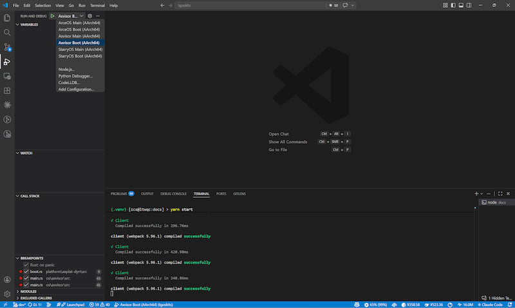
Task: Go back with the left arrow
Action: [162, 5]
